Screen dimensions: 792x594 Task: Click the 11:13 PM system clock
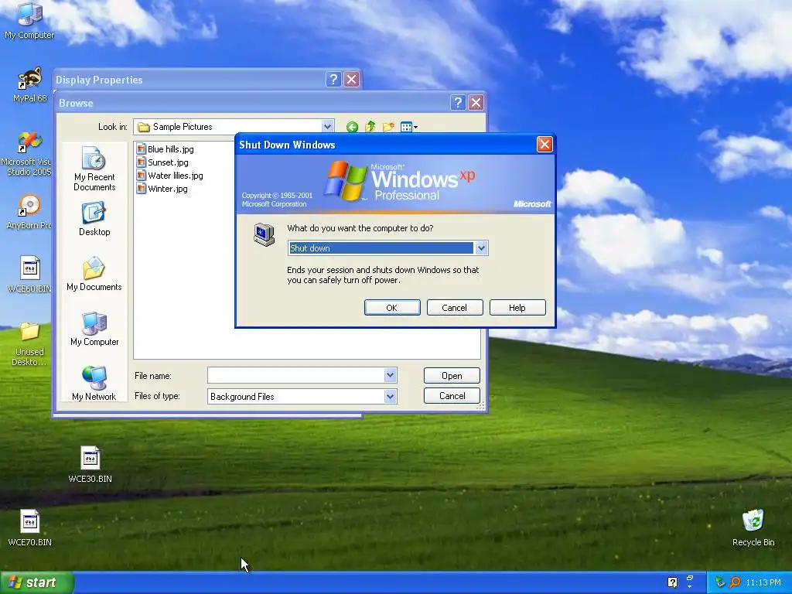763,582
